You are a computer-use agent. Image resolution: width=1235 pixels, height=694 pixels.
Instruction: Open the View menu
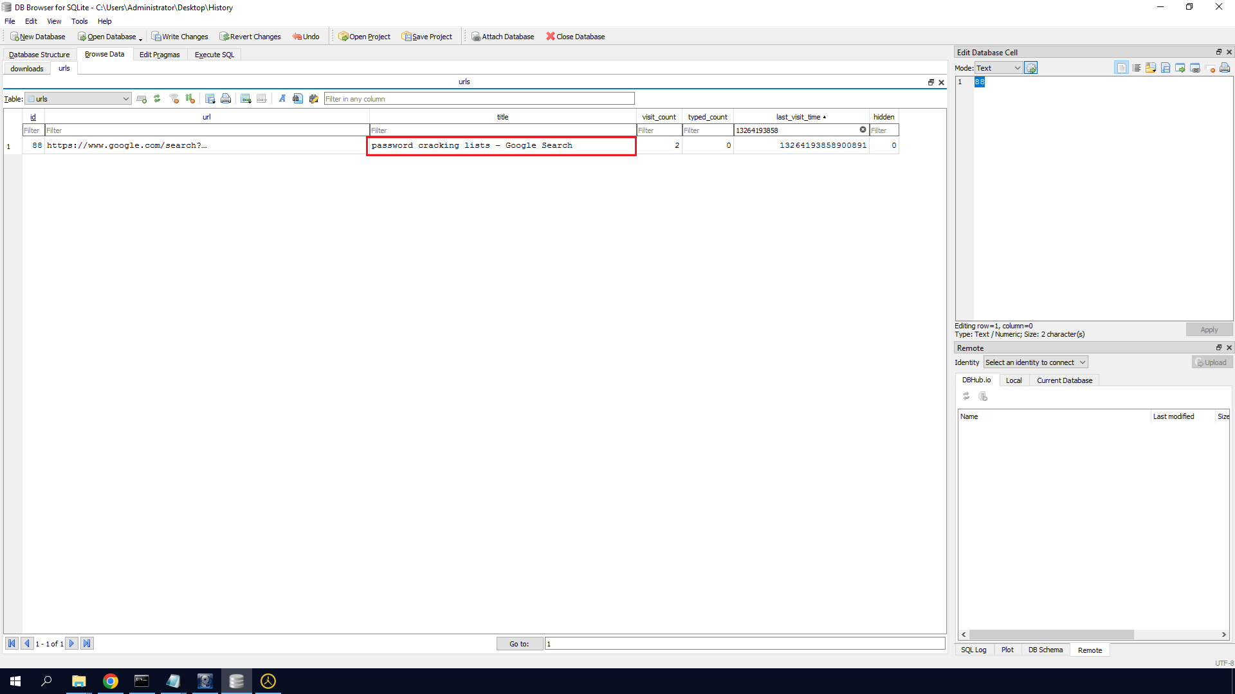pyautogui.click(x=54, y=21)
